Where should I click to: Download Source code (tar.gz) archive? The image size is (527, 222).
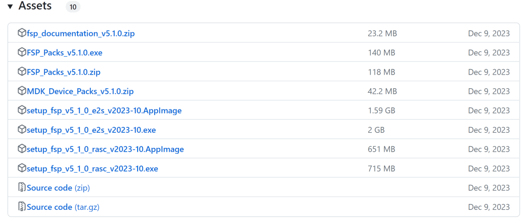pyautogui.click(x=63, y=207)
